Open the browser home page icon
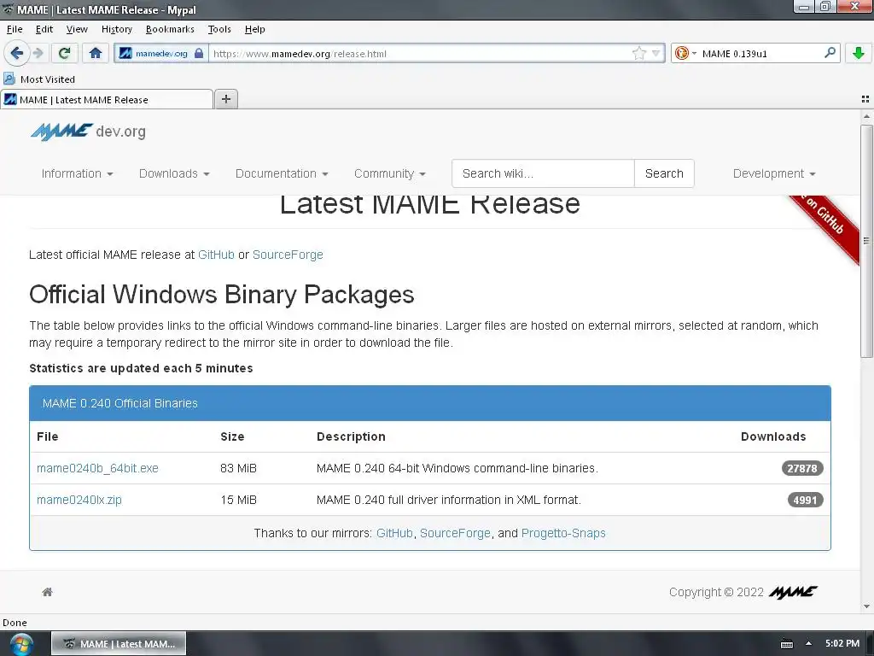Image resolution: width=874 pixels, height=656 pixels. [x=96, y=53]
